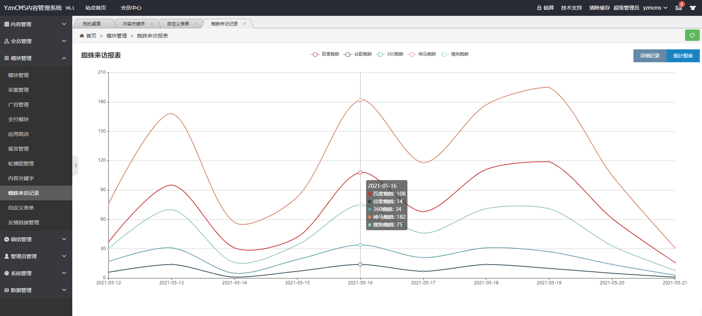This screenshot has width=702, height=316.
Task: Open the yzmcms user dropdown
Action: tap(655, 8)
